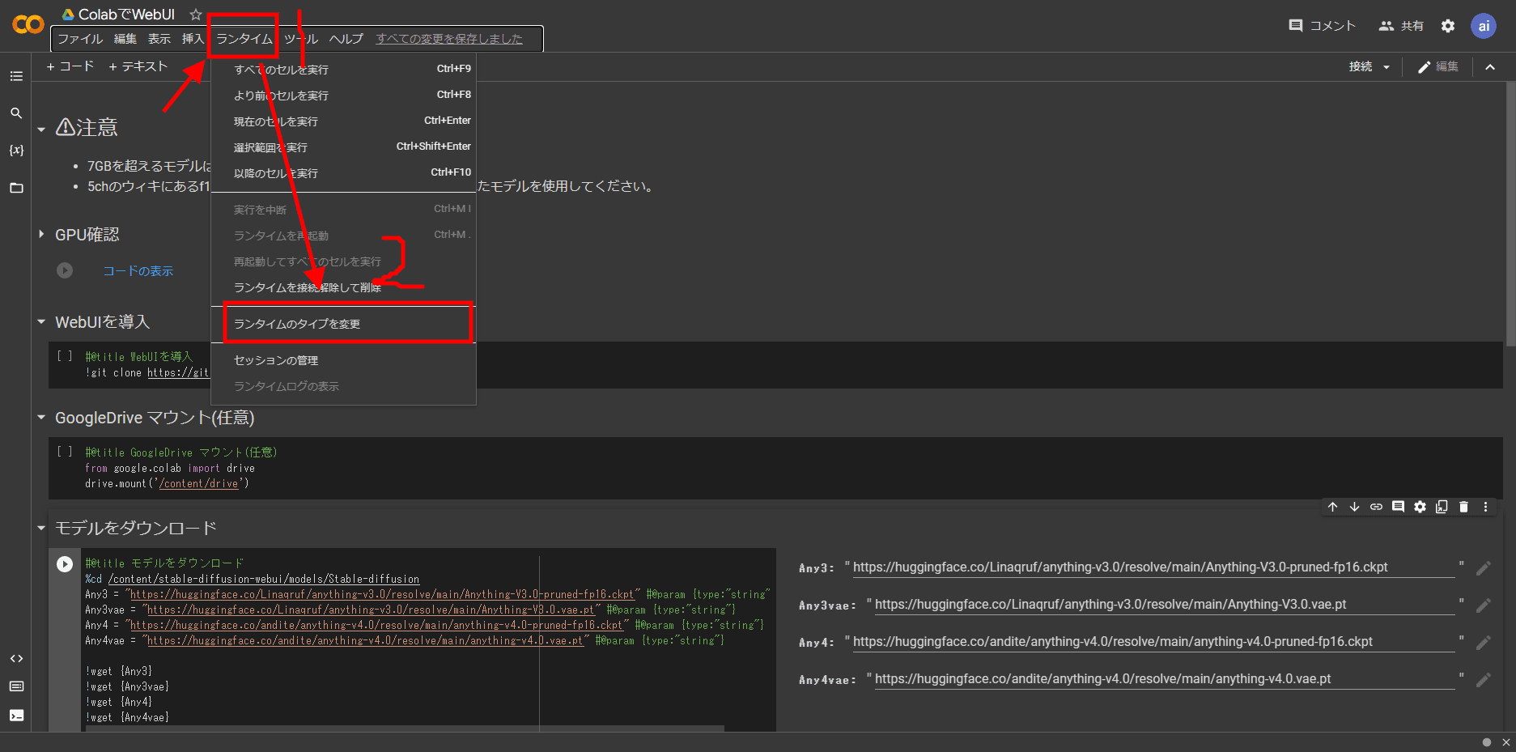The image size is (1516, 752).
Task: Click the 共有 share button
Action: coord(1401,26)
